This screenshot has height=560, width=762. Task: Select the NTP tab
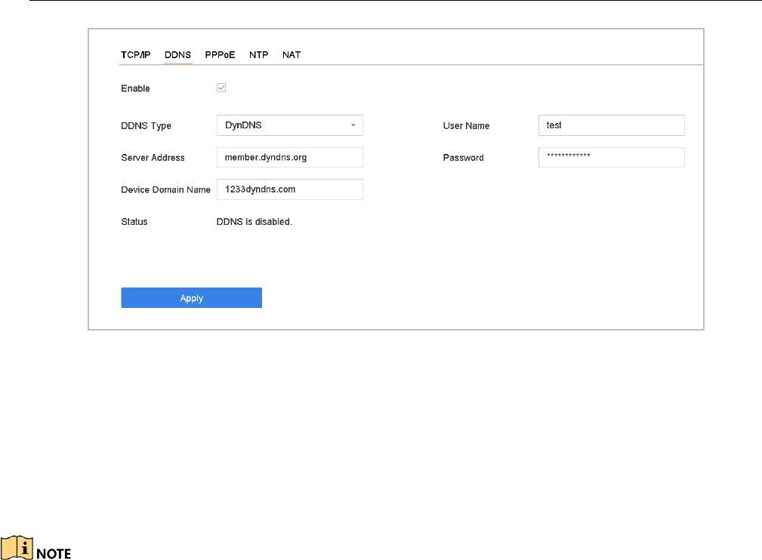coord(259,55)
